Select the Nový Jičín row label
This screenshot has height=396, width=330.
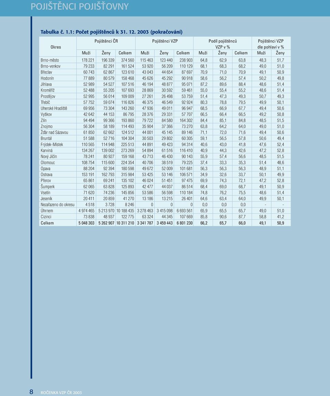pyautogui.click(x=49, y=157)
